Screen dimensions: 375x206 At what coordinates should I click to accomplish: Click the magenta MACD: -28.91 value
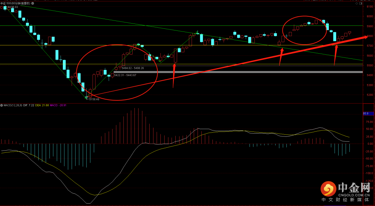click(x=58, y=105)
